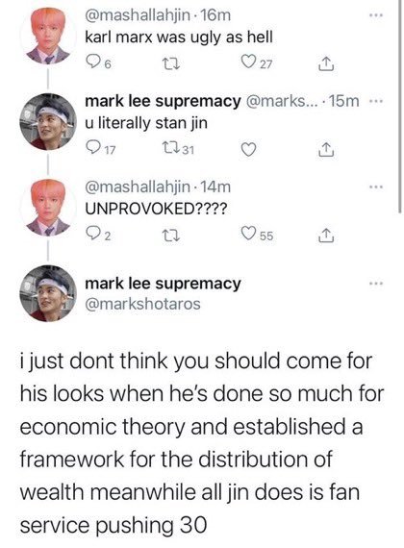Open mark lee supremacy avatar on 15m tweet
This screenshot has height=548, width=404.
click(48, 122)
